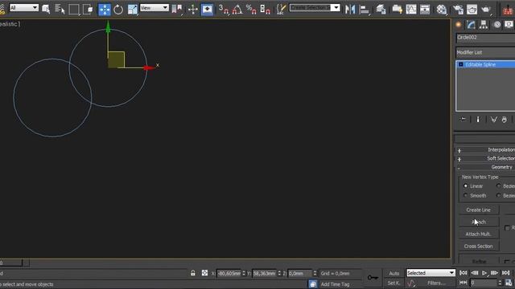
Task: Toggle the Window/Crossing selection mode
Action: (88, 9)
